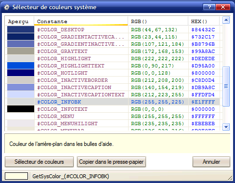This screenshot has width=235, height=183.
Task: Click the Annuler button
Action: tap(211, 162)
